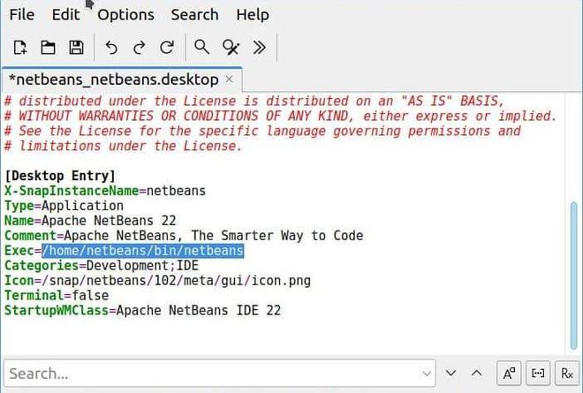Open Find with the magnifier icon
Image resolution: width=583 pixels, height=393 pixels.
(x=202, y=47)
